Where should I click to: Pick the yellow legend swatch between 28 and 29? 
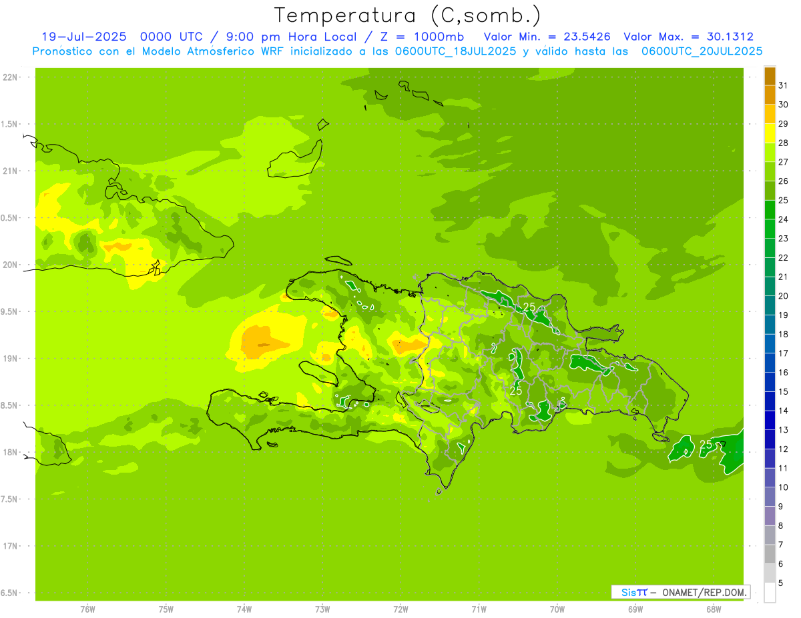(770, 133)
